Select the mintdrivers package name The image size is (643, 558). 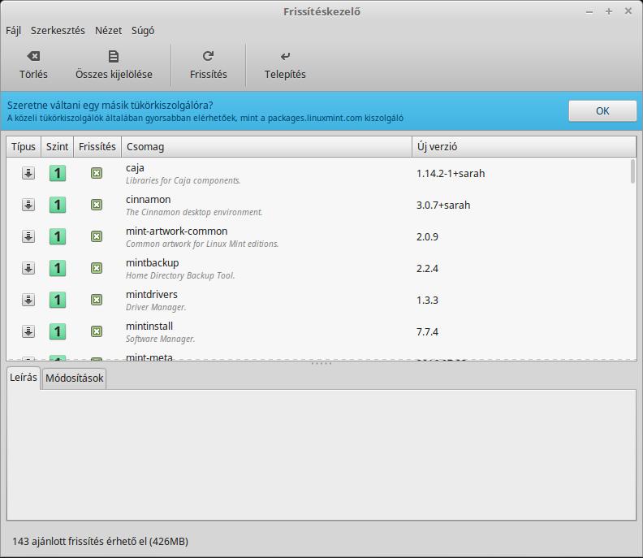click(x=152, y=294)
